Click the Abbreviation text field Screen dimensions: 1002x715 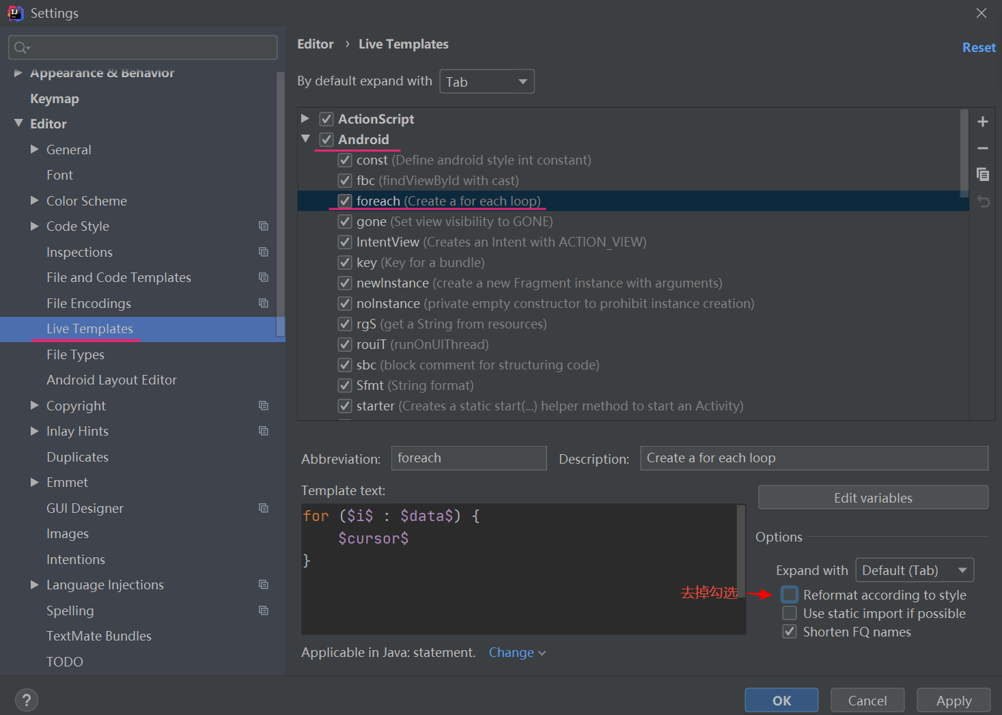[x=469, y=458]
